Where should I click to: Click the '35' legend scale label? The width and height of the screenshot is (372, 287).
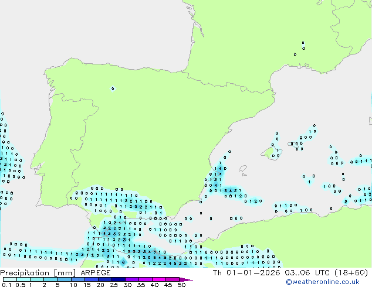[141, 285]
